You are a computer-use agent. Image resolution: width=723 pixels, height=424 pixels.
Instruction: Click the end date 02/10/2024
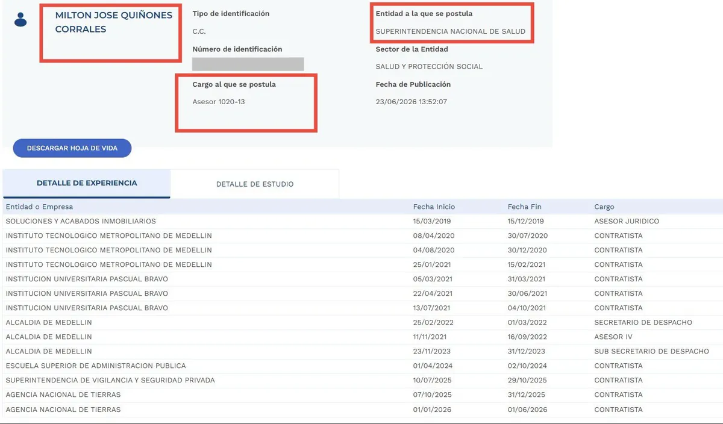click(527, 366)
